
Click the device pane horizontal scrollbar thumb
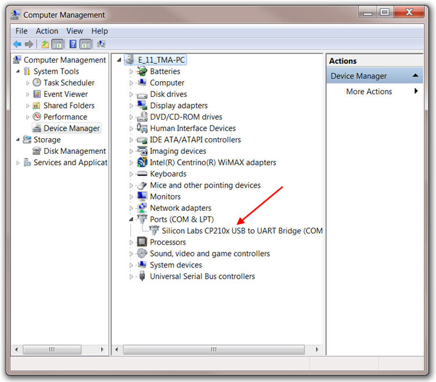[x=213, y=349]
